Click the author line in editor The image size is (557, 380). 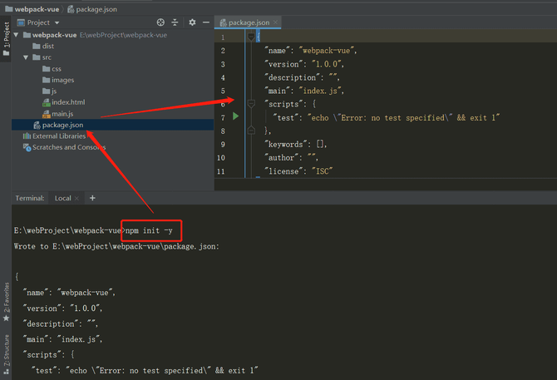[291, 158]
